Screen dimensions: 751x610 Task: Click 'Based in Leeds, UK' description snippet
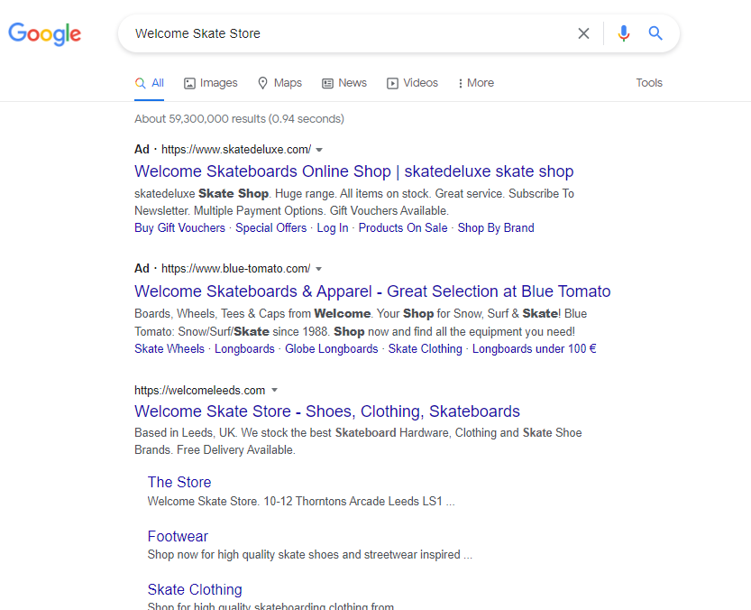358,441
